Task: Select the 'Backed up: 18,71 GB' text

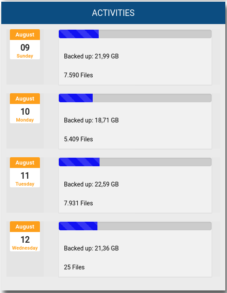Action: coord(91,120)
